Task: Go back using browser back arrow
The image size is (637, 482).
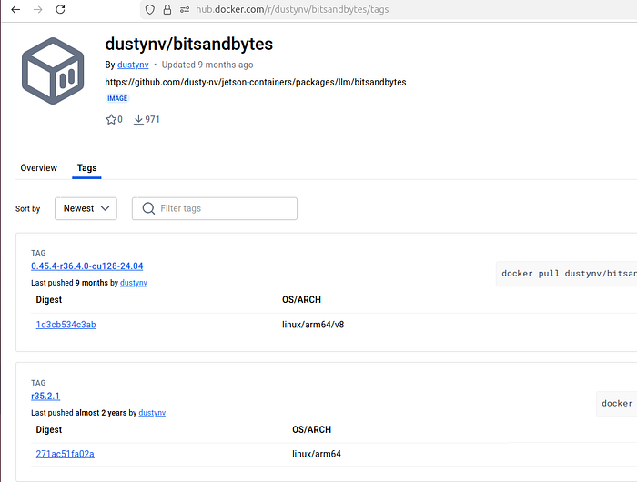Action: (x=15, y=9)
